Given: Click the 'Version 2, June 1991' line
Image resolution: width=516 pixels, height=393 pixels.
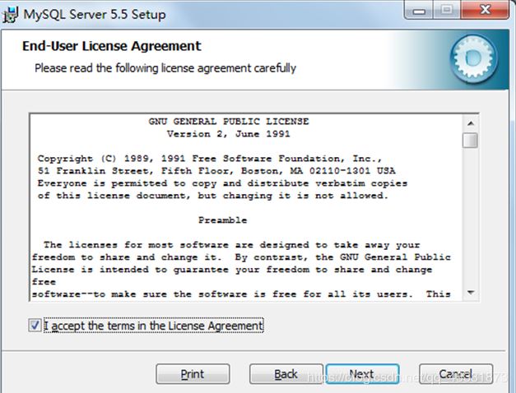Looking at the screenshot, I should point(229,134).
